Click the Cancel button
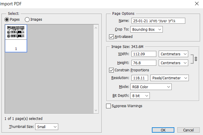This screenshot has height=135, width=203. (188, 130)
